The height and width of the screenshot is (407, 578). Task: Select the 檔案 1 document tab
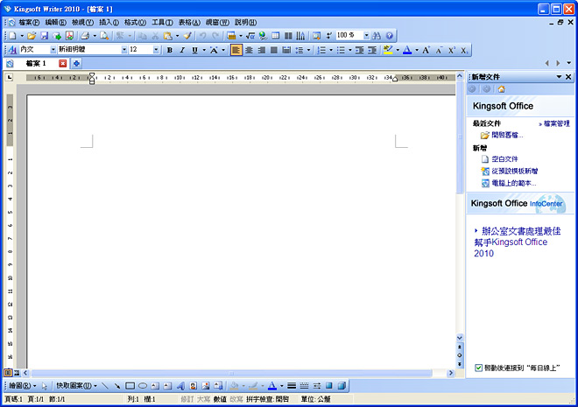36,63
